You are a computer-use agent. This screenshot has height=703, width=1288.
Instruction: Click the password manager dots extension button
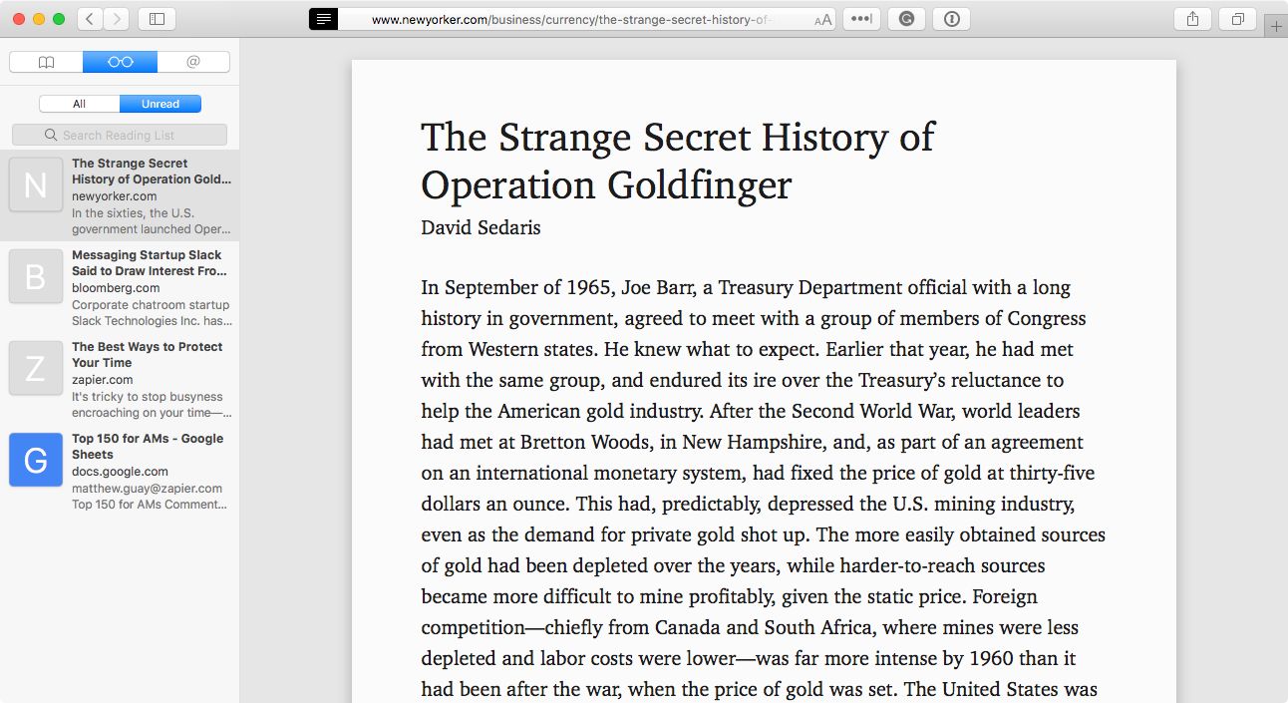(x=861, y=19)
